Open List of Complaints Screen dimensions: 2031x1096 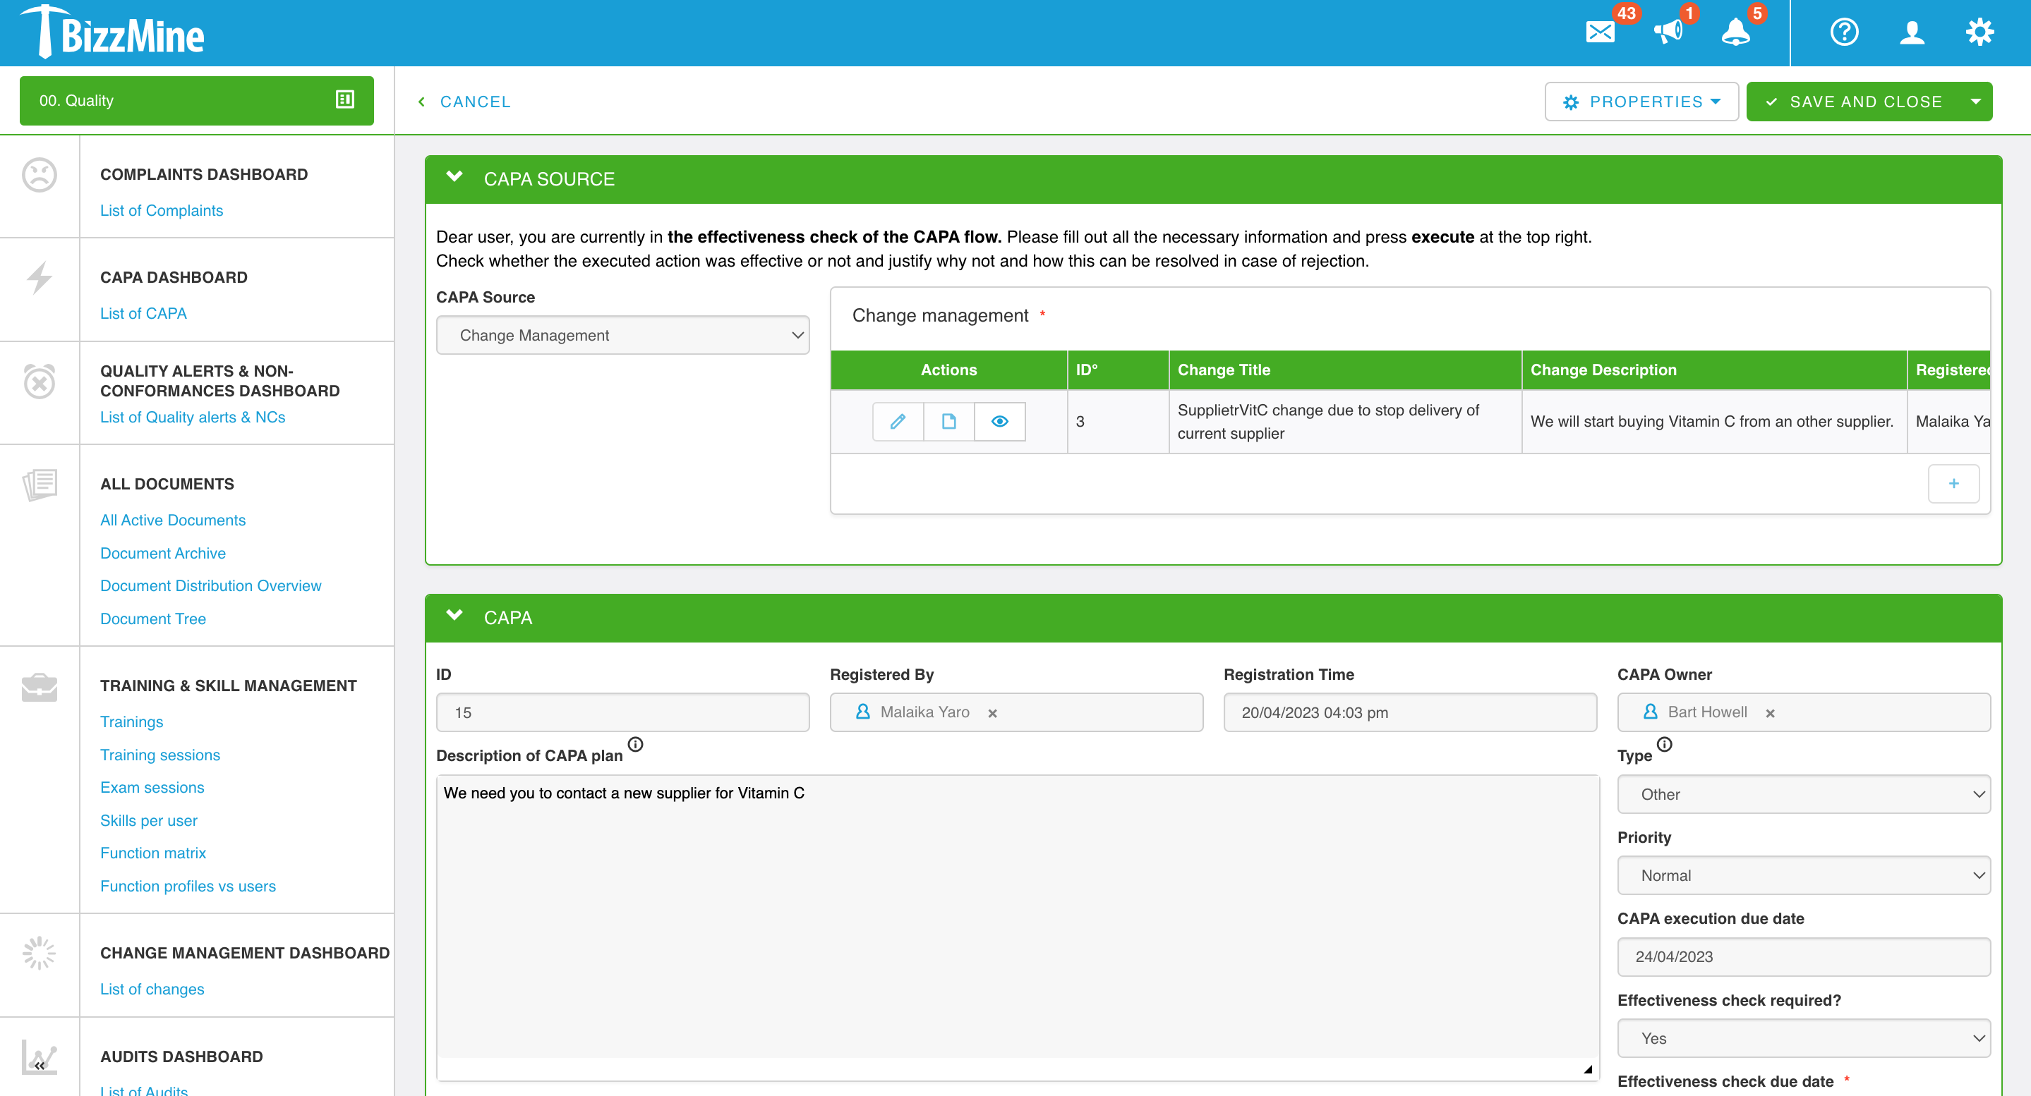(162, 210)
